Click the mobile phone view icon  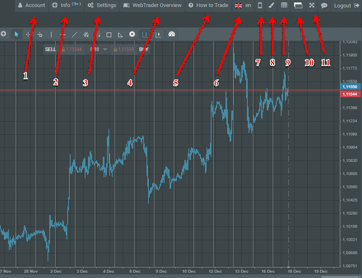point(260,5)
